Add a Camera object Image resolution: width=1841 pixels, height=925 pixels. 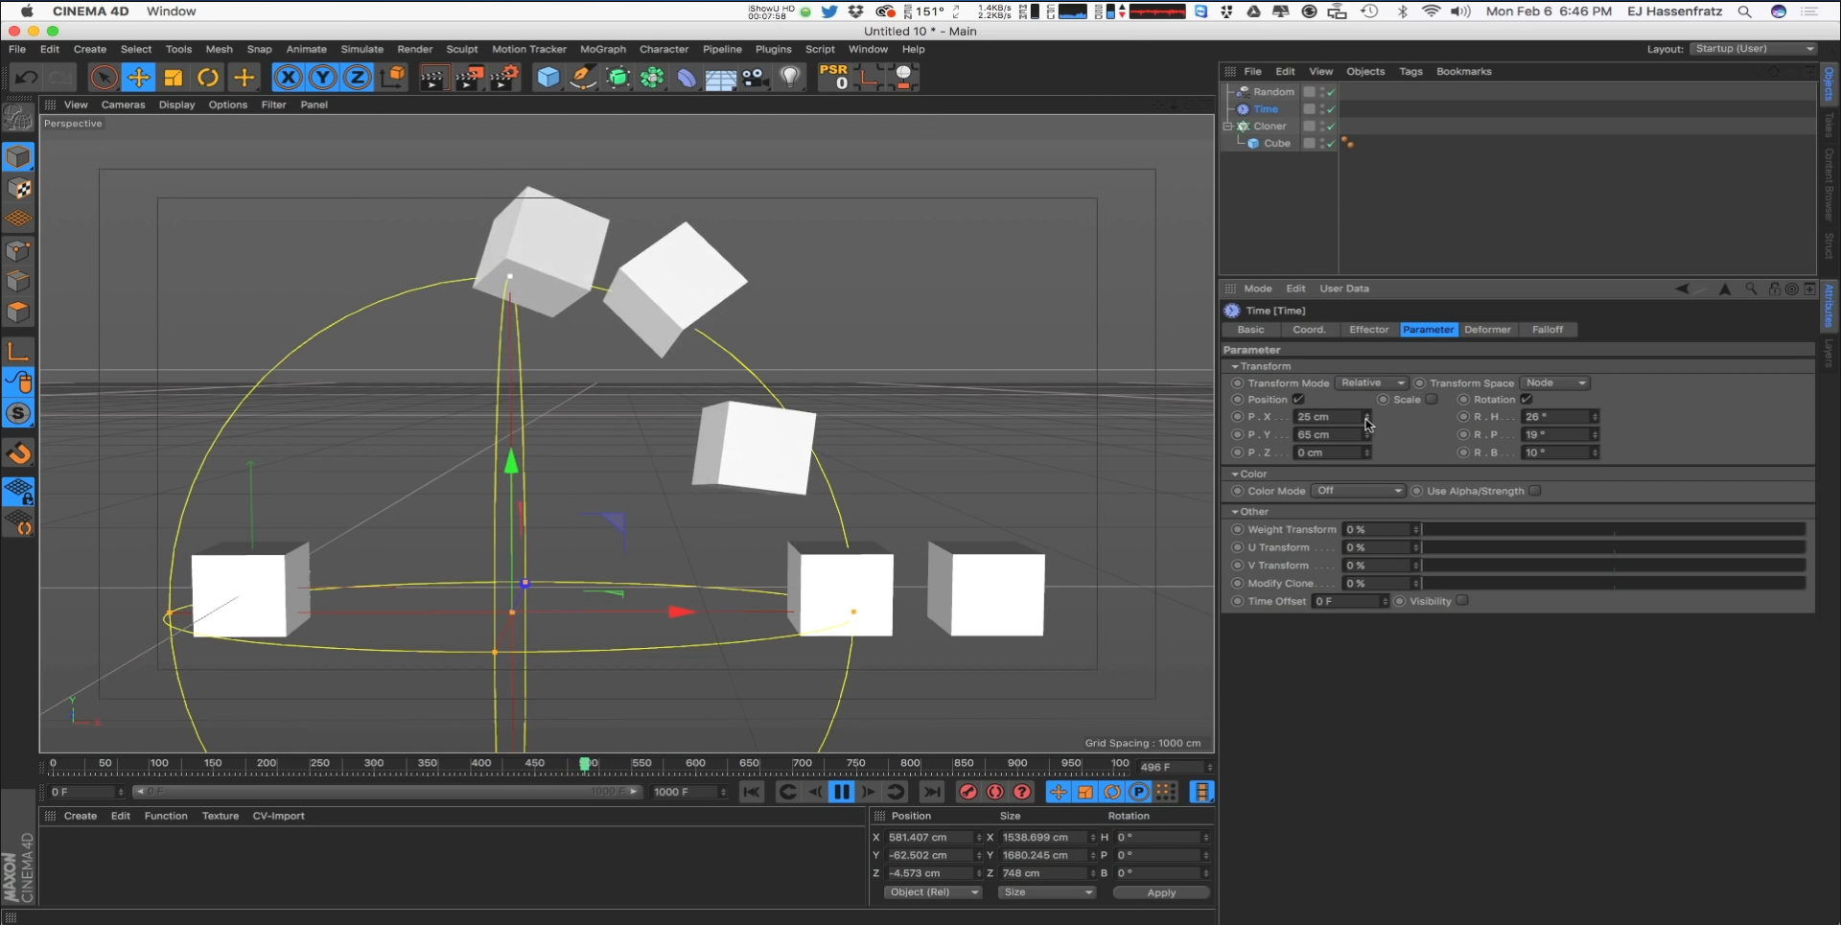[756, 78]
